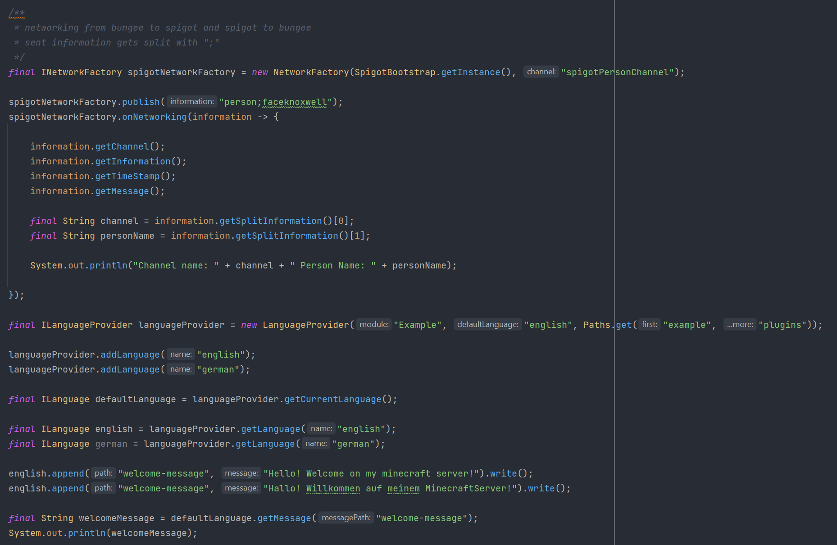837x545 pixels.
Task: Click the getChannel method call
Action: [x=122, y=146]
